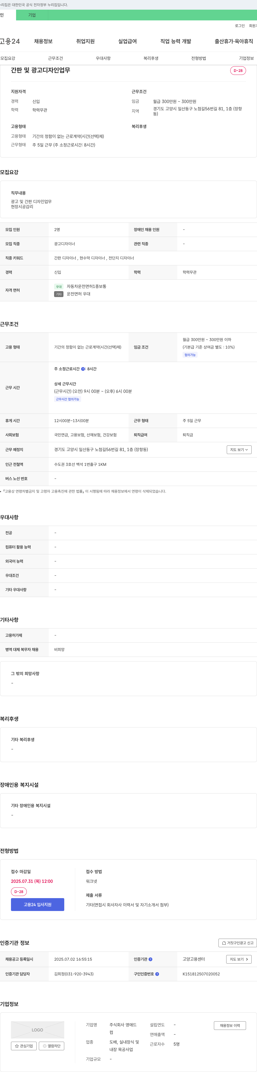Open the 출산휴가·육아휴직 menu
Image resolution: width=257 pixels, height=1072 pixels.
tap(234, 41)
